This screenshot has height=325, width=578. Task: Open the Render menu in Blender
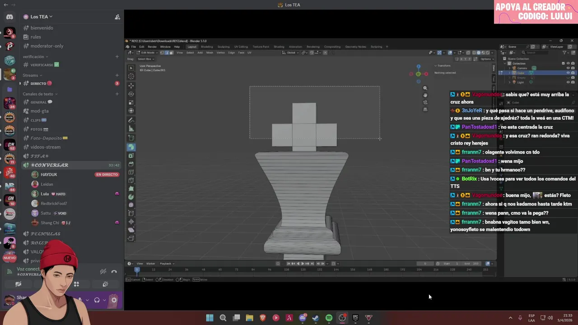pyautogui.click(x=152, y=46)
